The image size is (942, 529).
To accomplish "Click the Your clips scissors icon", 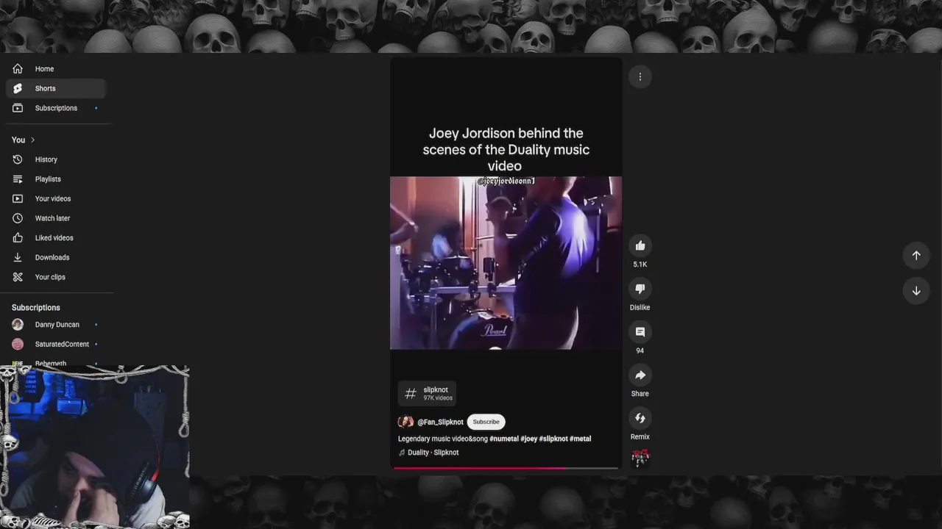I will click(x=18, y=277).
